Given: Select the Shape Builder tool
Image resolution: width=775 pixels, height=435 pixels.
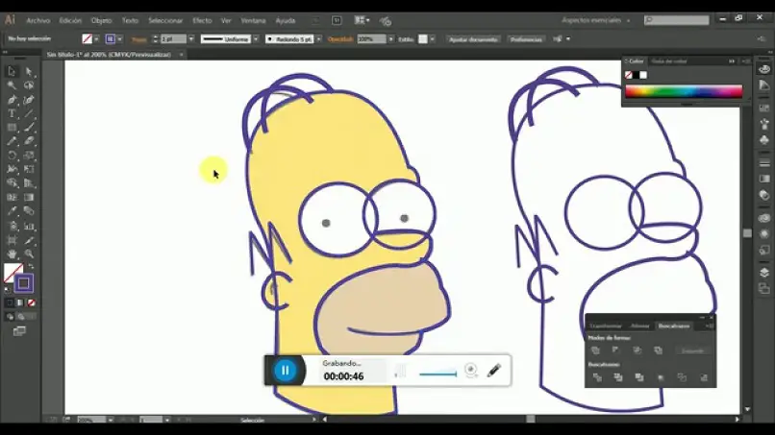Looking at the screenshot, I should [12, 183].
